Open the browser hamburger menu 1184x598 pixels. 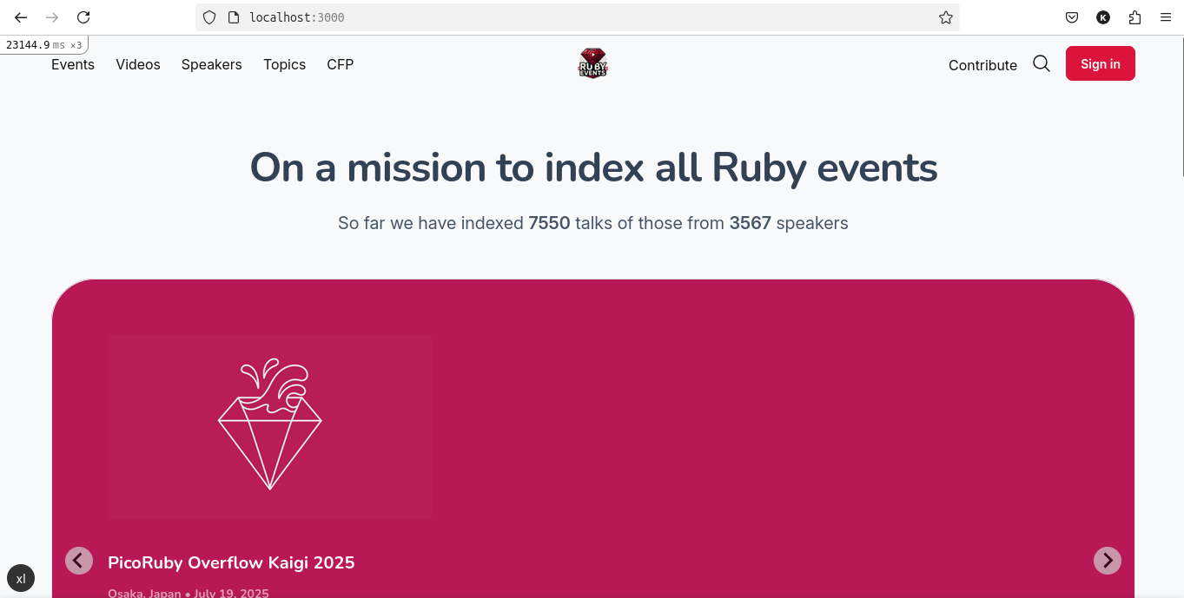click(1166, 17)
